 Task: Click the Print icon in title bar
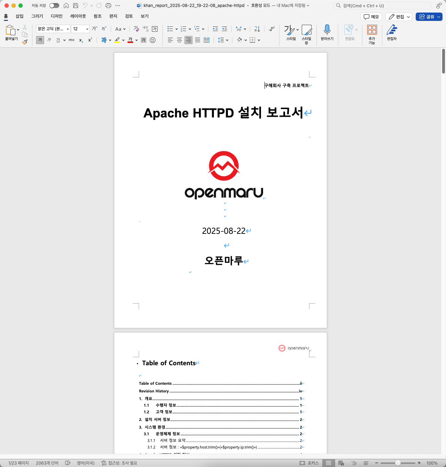click(x=108, y=6)
